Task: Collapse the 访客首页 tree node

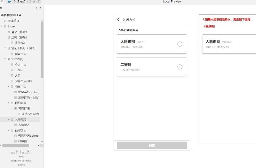Action: click(5, 59)
